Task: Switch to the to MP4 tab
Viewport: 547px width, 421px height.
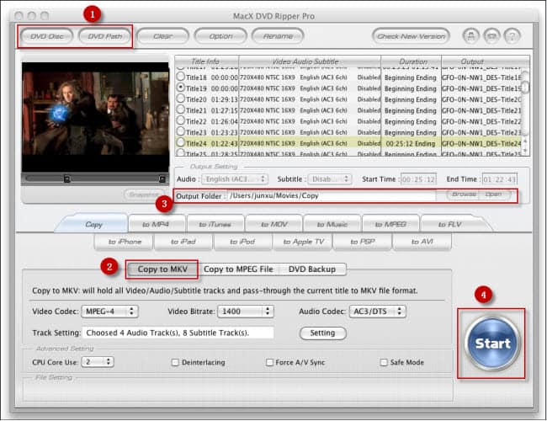Action: tap(156, 224)
